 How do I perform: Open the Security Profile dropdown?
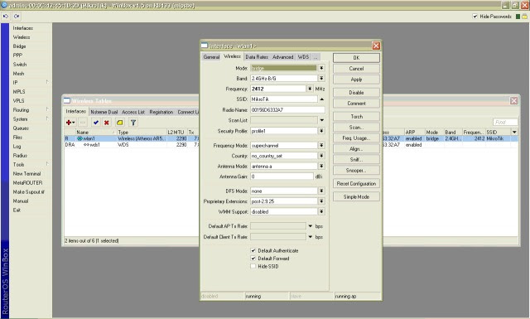(x=321, y=131)
